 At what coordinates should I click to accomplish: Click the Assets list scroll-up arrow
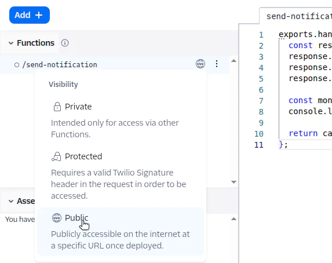[234, 219]
